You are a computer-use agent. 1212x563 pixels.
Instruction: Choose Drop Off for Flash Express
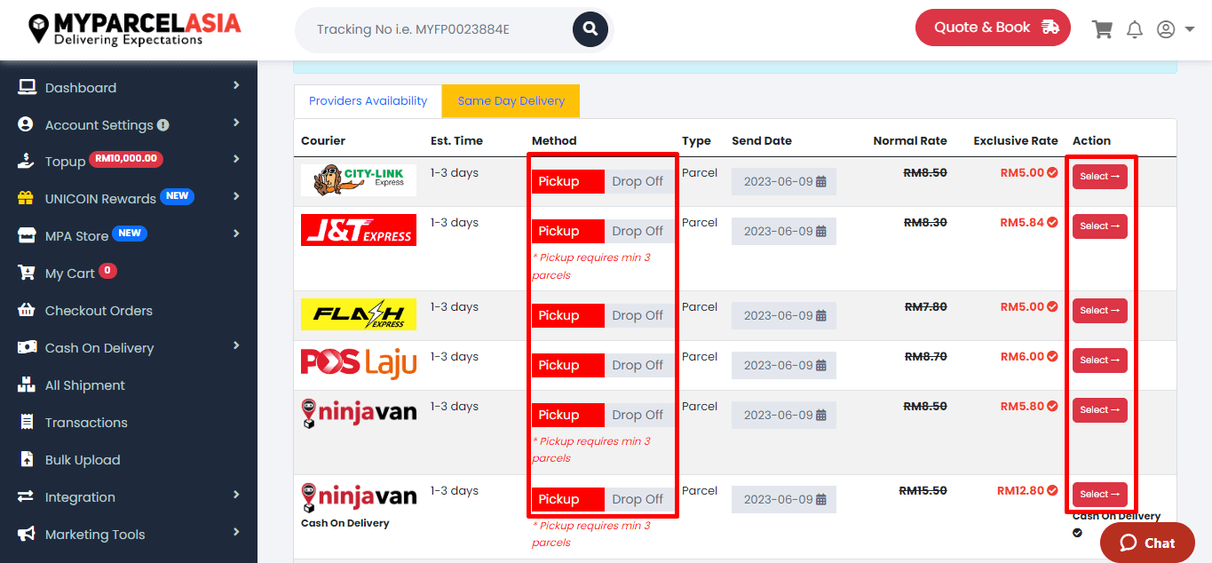[638, 315]
